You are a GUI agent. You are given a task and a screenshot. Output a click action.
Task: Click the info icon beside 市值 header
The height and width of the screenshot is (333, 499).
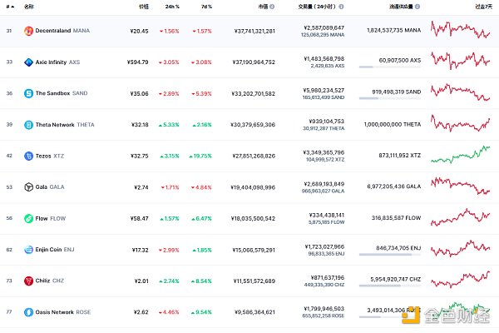coord(272,7)
